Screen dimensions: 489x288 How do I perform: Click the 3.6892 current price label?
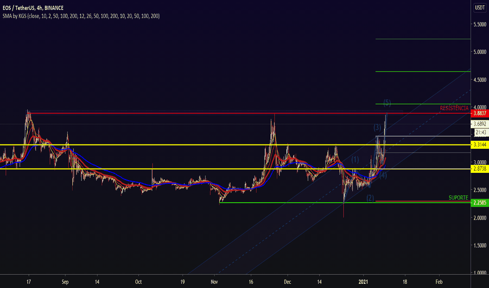point(480,124)
